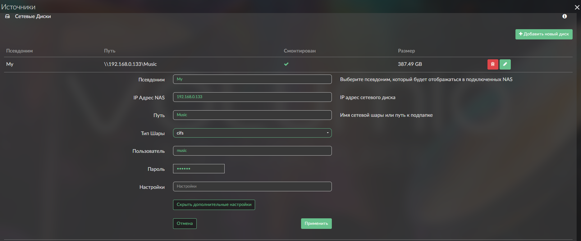581x241 pixels.
Task: Click the Пользователь input field
Action: tap(252, 151)
